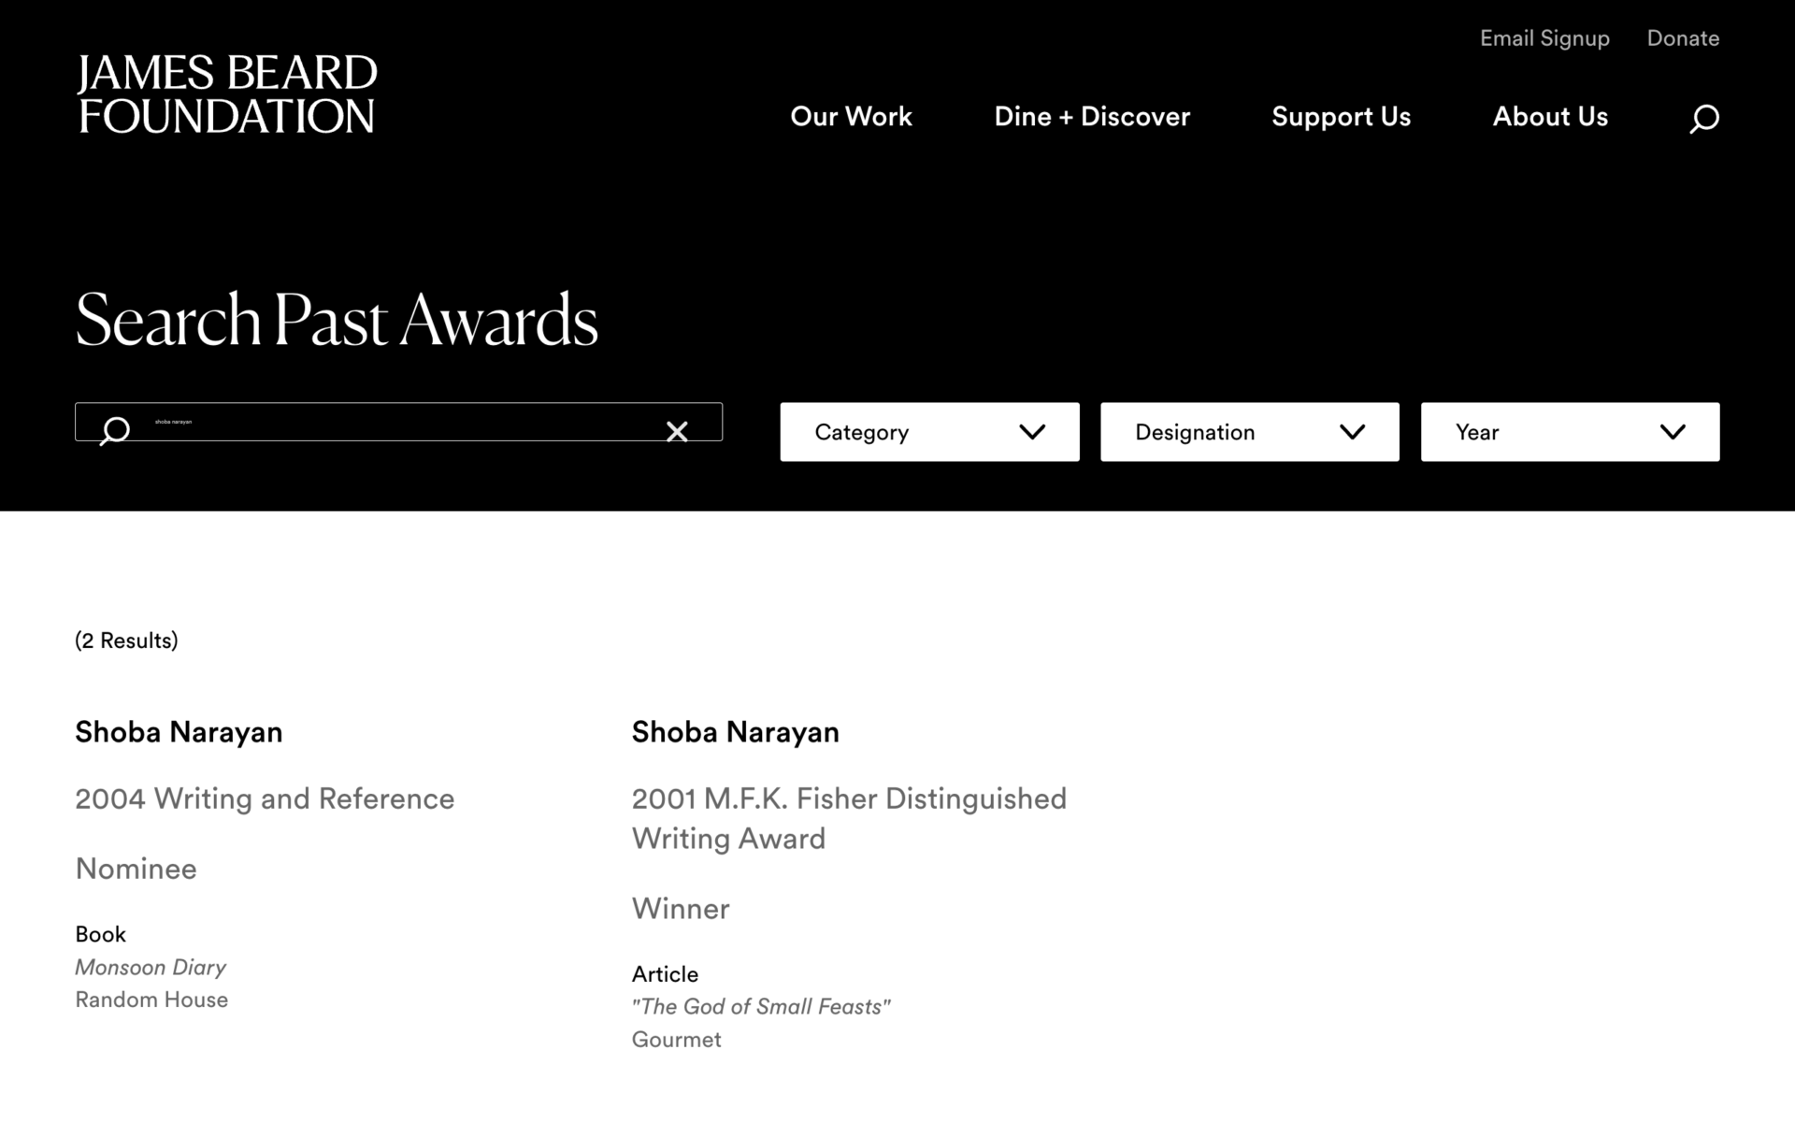Click the magnifier icon in awards search box
The image size is (1795, 1122).
(114, 430)
